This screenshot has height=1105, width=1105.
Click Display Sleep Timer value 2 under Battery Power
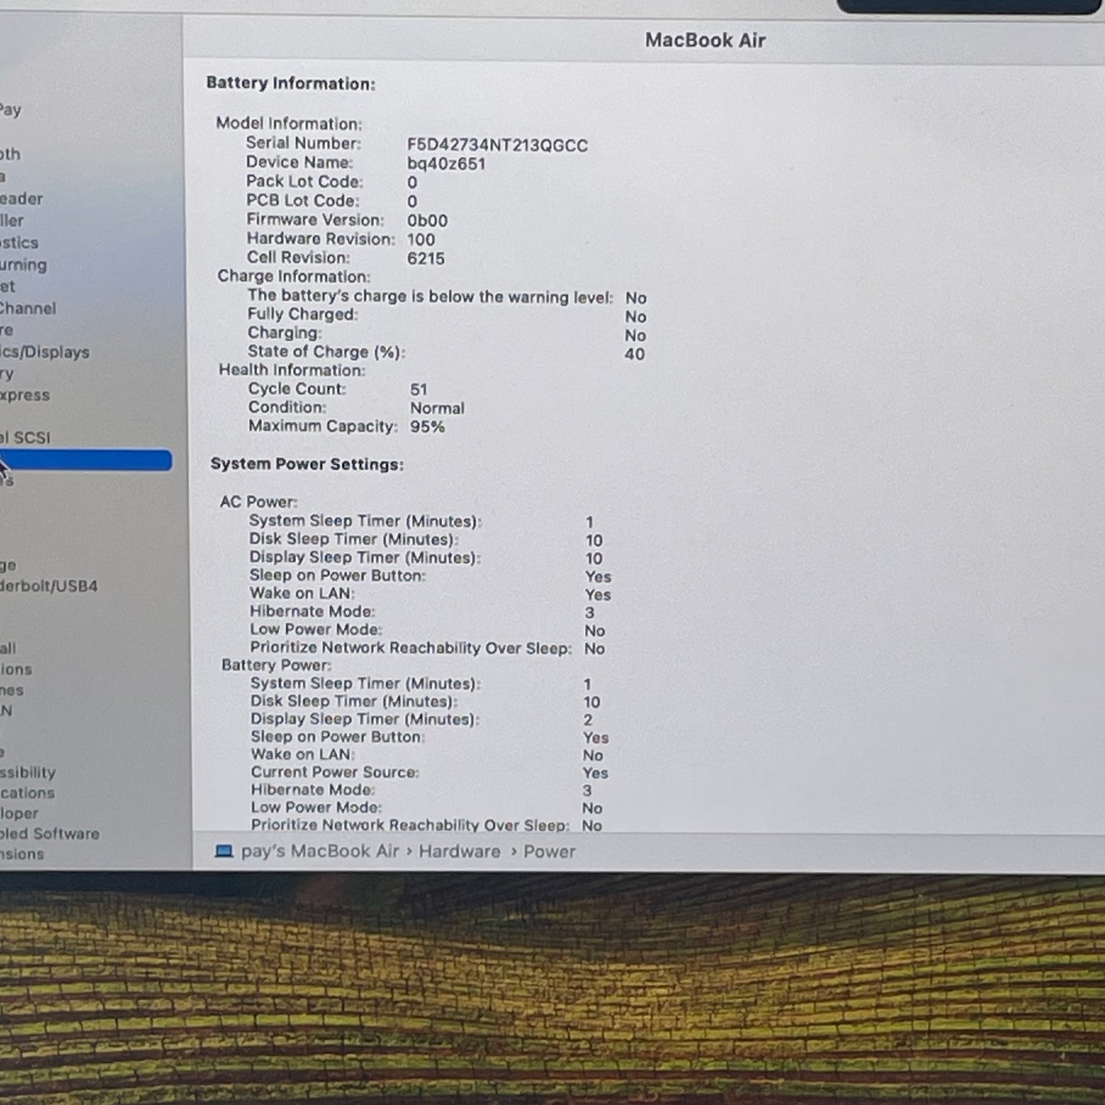coord(587,720)
